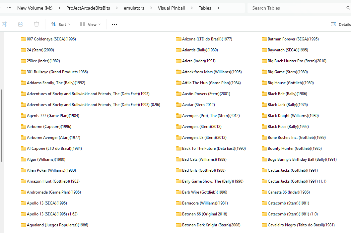Select 24 (Stern)(2009) folder icon
The height and width of the screenshot is (233, 351).
pyautogui.click(x=23, y=50)
